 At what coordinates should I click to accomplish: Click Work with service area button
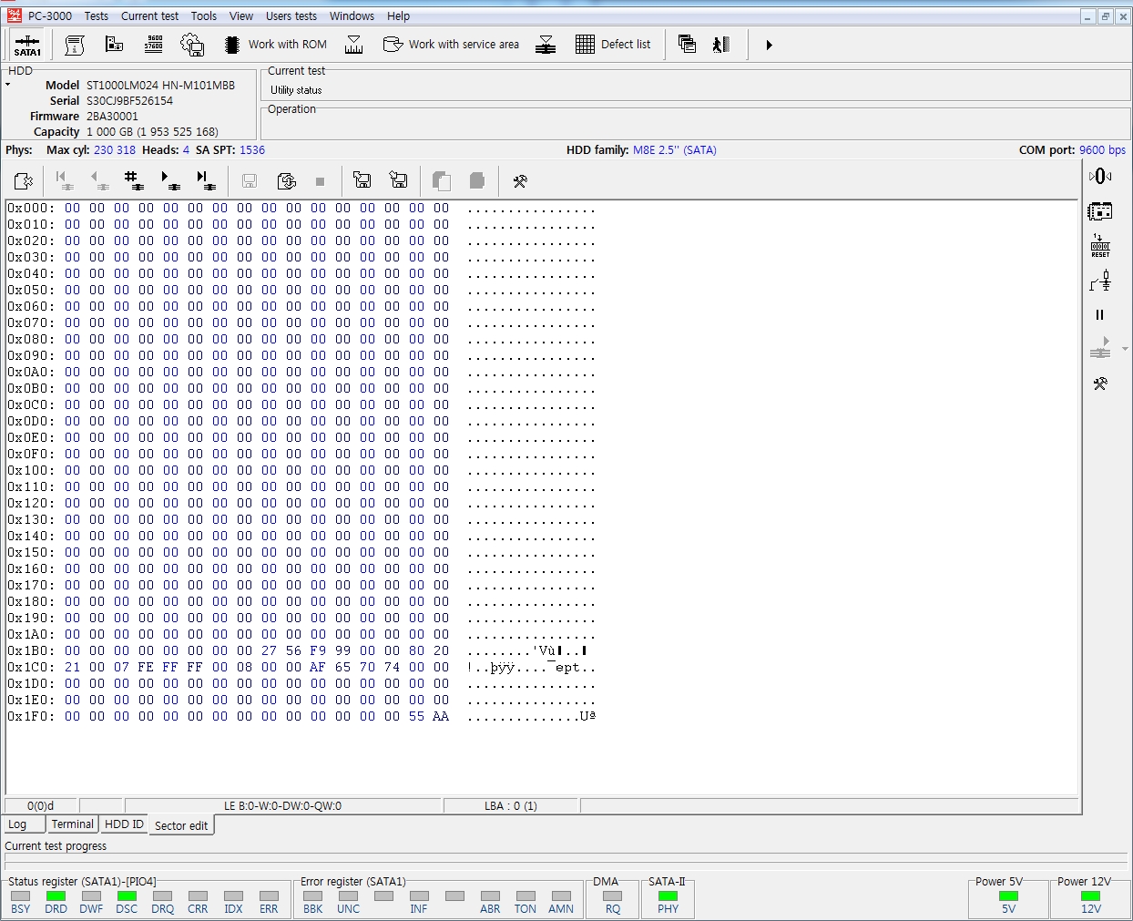(452, 45)
